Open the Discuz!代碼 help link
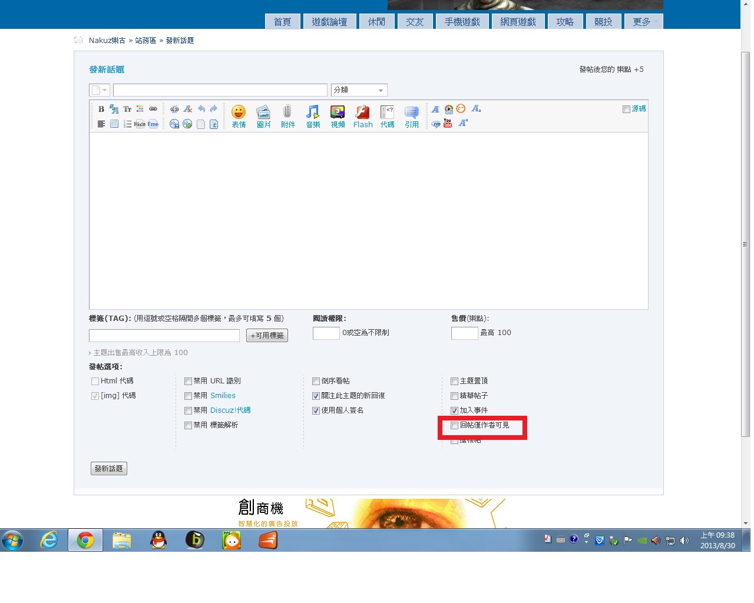 tap(230, 410)
